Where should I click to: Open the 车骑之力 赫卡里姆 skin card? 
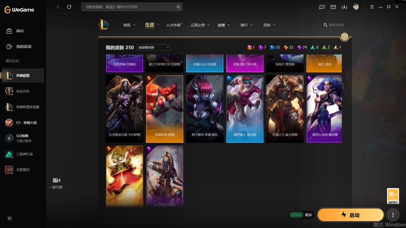pyautogui.click(x=285, y=109)
